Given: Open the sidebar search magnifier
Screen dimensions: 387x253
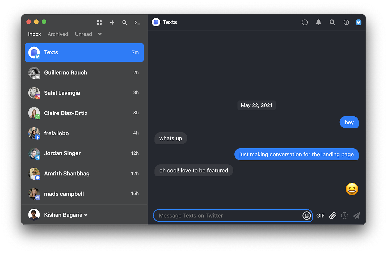Looking at the screenshot, I should coord(124,23).
